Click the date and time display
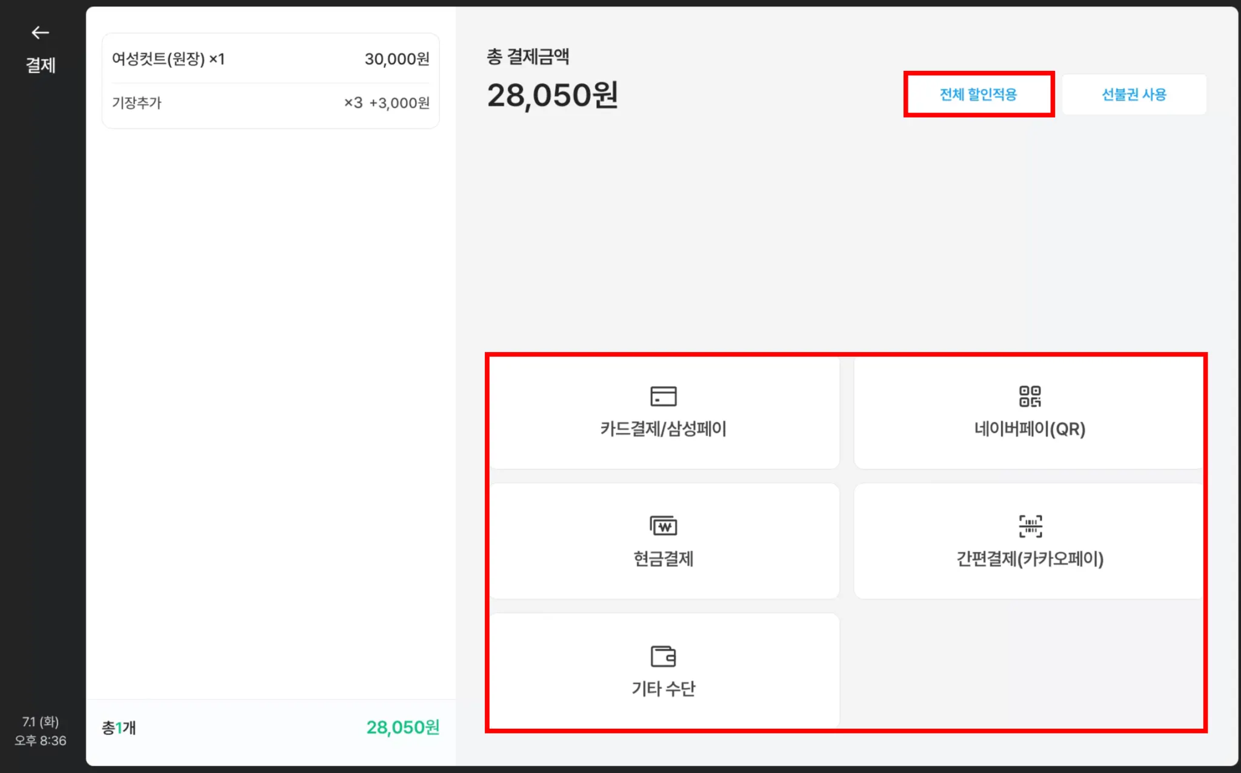This screenshot has width=1241, height=773. click(40, 731)
